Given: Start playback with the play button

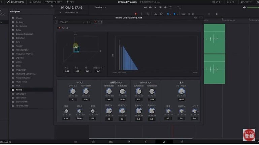Looking at the screenshot, I should 155,7.
